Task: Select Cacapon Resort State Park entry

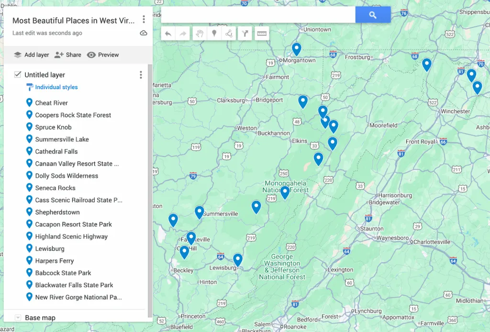Action: 73,224
